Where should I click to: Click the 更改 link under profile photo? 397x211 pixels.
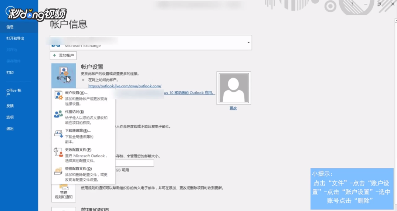233,108
